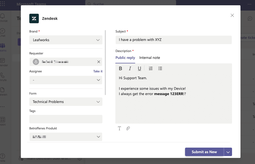Expand the Submit as New options chevron
The width and height of the screenshot is (255, 164).
pyautogui.click(x=228, y=152)
